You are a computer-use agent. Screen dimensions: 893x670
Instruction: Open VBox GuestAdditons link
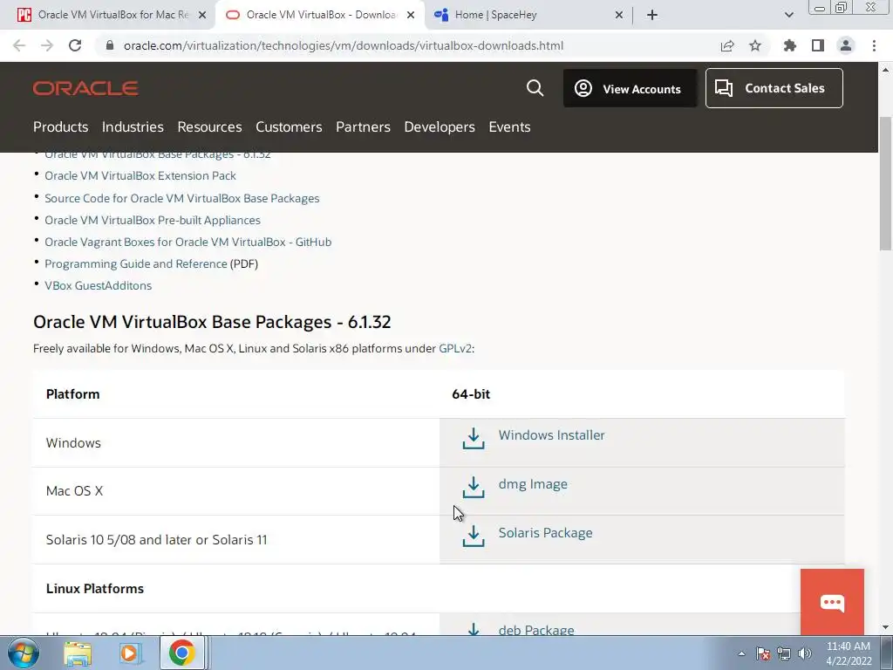pyautogui.click(x=98, y=285)
